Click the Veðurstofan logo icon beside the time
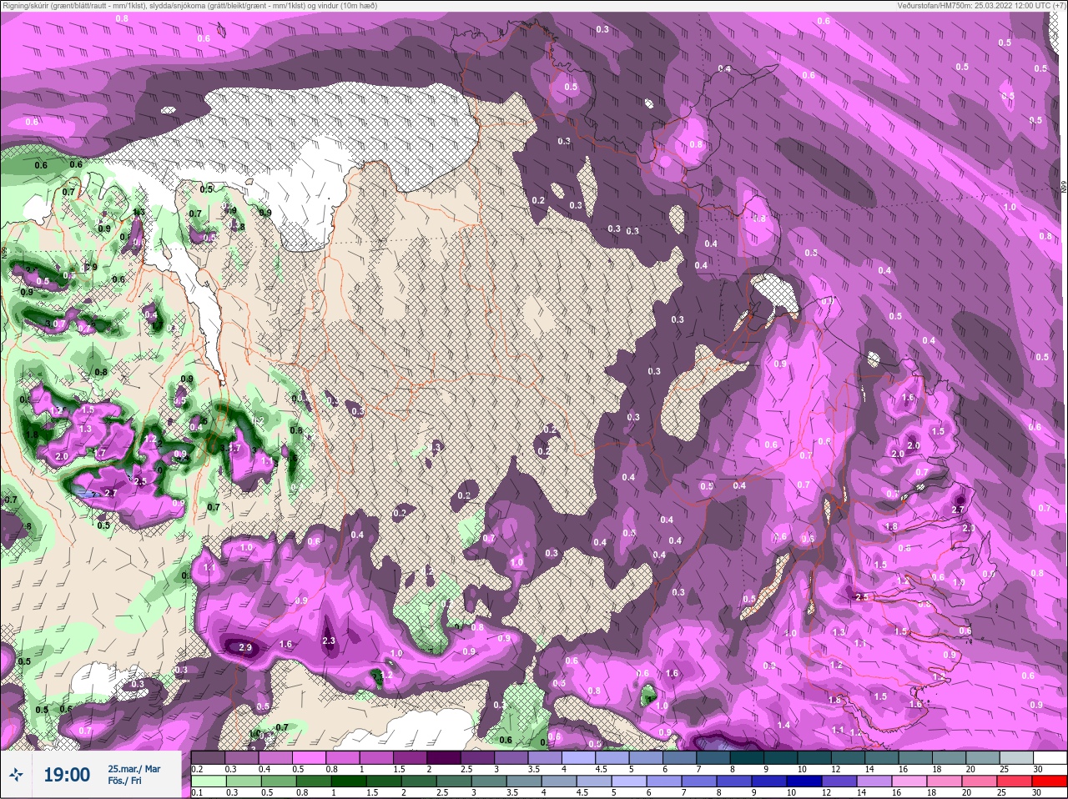This screenshot has width=1068, height=799. (x=16, y=775)
